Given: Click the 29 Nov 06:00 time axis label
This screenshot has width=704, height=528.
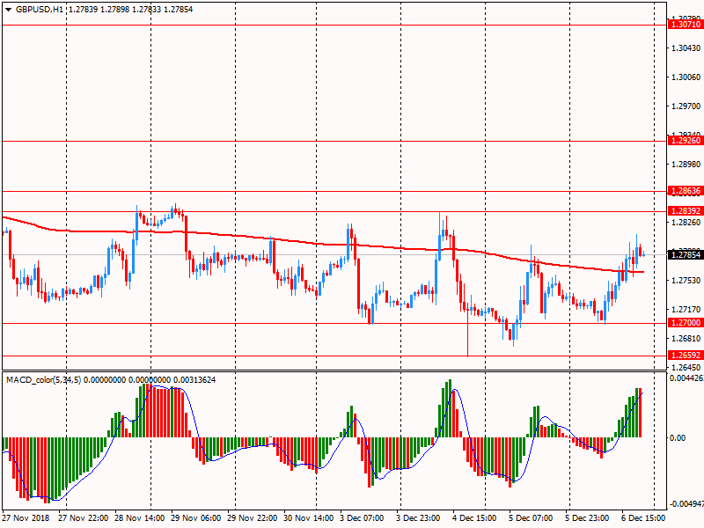Looking at the screenshot, I should (x=195, y=517).
